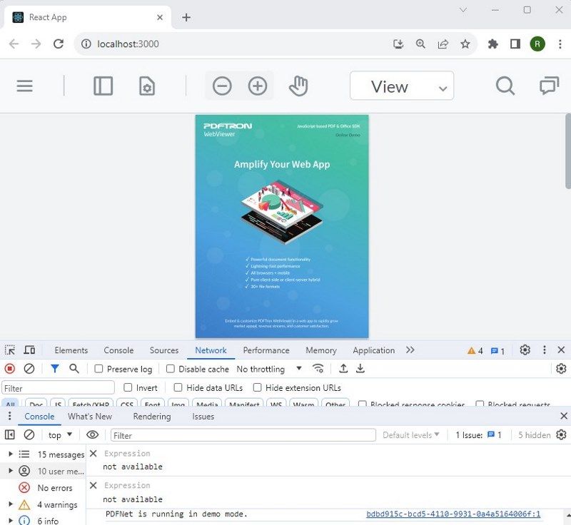
Task: Zoom in with the plus button
Action: tap(258, 86)
